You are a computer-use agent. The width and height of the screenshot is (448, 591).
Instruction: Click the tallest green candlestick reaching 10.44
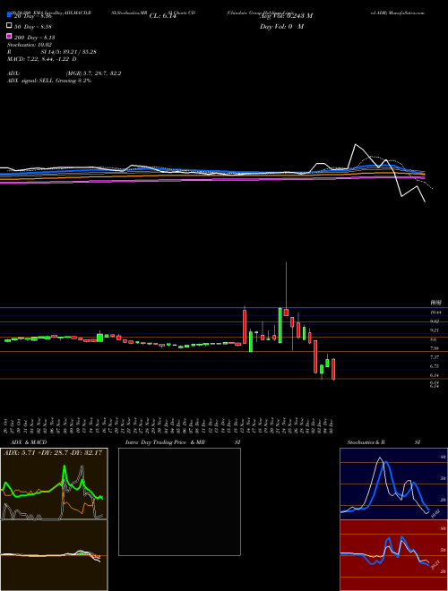tap(280, 325)
